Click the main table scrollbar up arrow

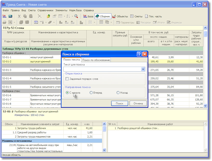pyautogui.click(x=205, y=28)
